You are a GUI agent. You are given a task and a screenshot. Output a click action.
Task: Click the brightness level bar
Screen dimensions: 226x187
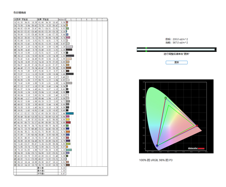point(176,49)
